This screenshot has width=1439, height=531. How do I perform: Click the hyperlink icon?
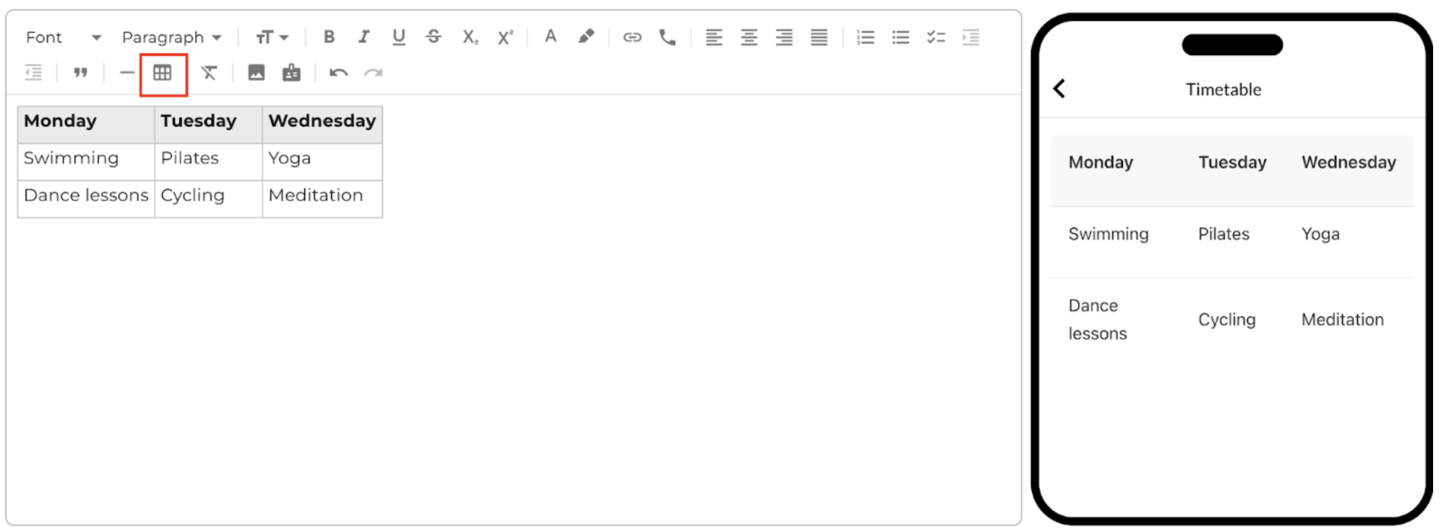(x=632, y=37)
